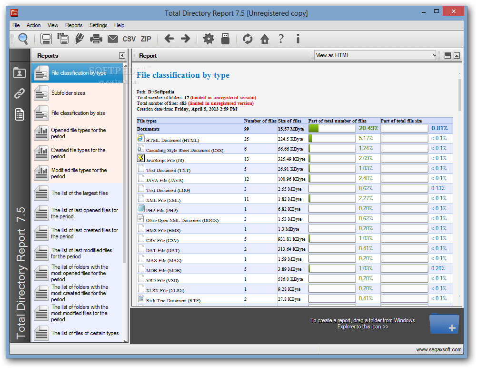The width and height of the screenshot is (477, 368).
Task: Refresh the report with circular arrows
Action: [248, 39]
